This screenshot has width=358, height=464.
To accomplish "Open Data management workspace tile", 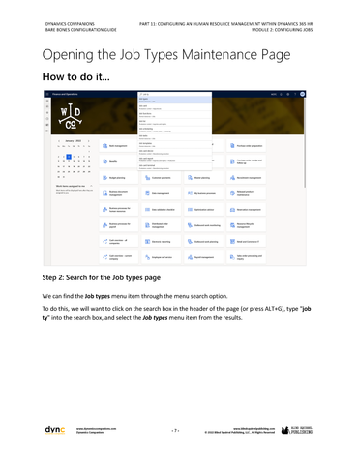I will coord(162,193).
